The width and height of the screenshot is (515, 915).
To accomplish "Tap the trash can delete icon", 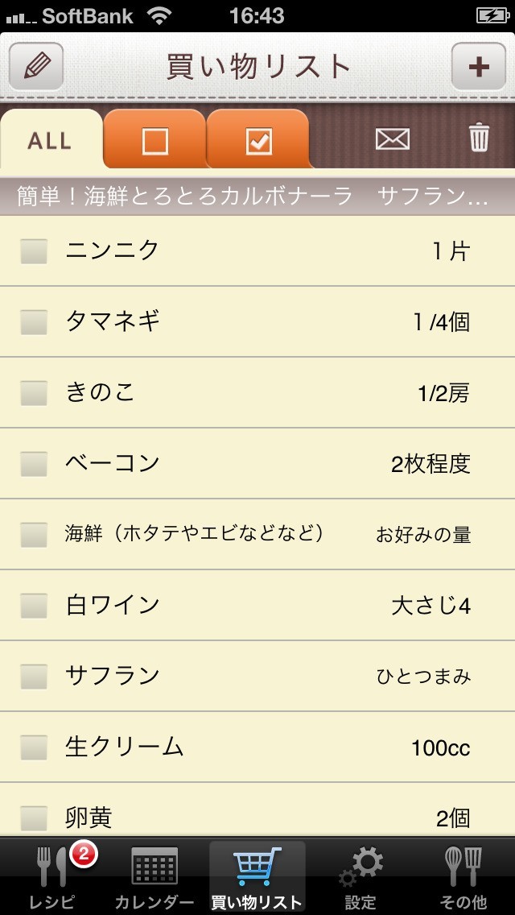I will click(x=479, y=139).
